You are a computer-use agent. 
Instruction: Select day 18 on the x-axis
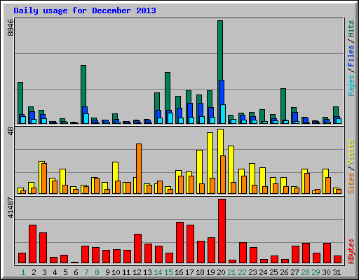[x=200, y=272]
